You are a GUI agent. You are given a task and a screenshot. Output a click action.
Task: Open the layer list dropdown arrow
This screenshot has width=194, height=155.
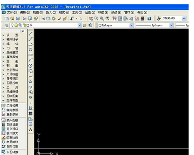coord(79,25)
